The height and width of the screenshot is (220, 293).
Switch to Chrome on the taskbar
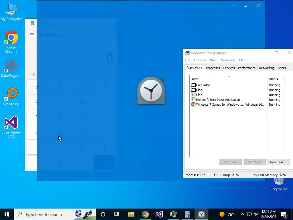145,214
